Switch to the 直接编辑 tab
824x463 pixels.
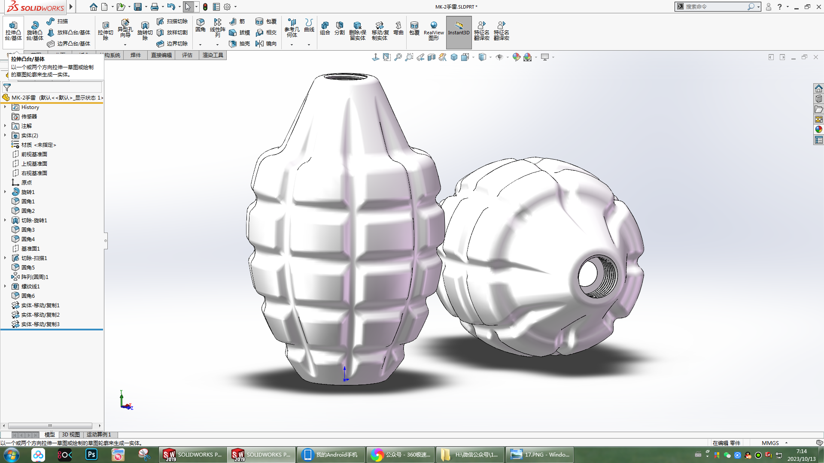[x=161, y=55]
